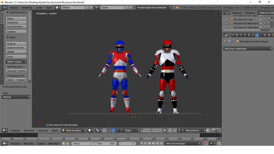274x154 pixels.
Task: Open the viewport shading sphere selector
Action: pos(90,130)
